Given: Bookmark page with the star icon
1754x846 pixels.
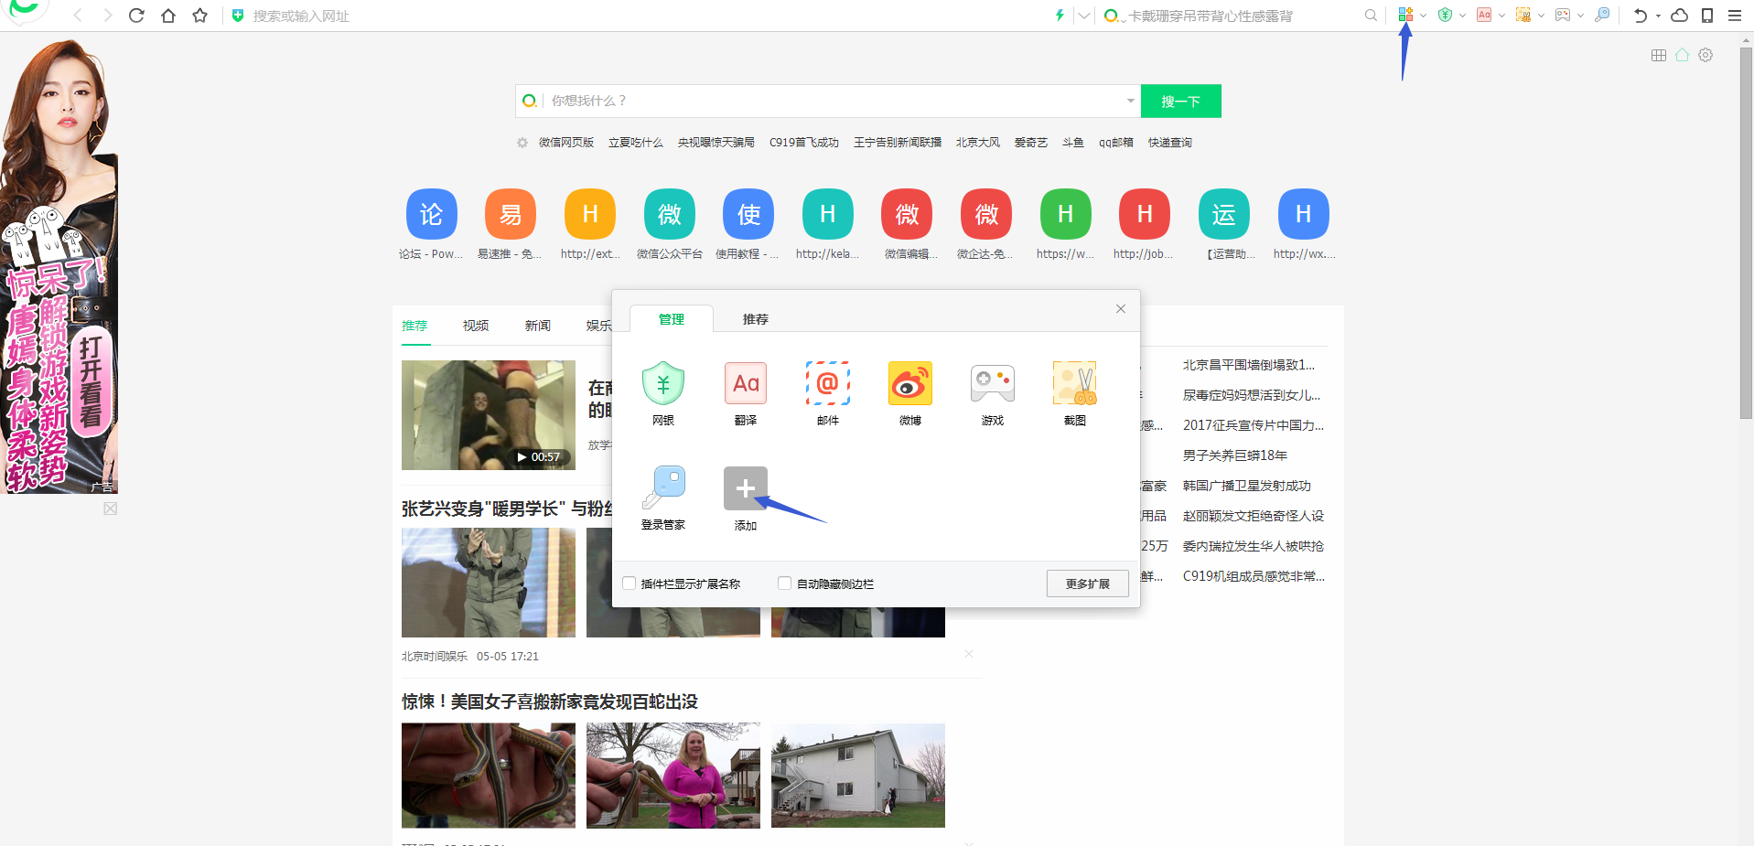Looking at the screenshot, I should coord(200,16).
